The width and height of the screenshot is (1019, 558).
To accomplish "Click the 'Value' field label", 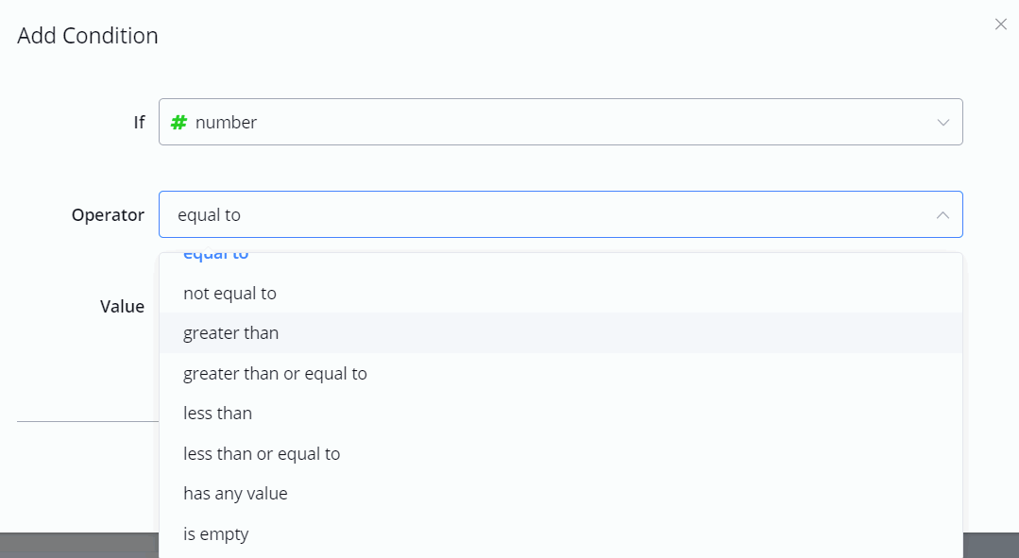I will [122, 306].
